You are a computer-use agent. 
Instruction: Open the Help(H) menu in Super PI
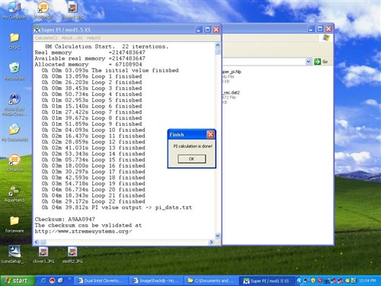(x=94, y=38)
